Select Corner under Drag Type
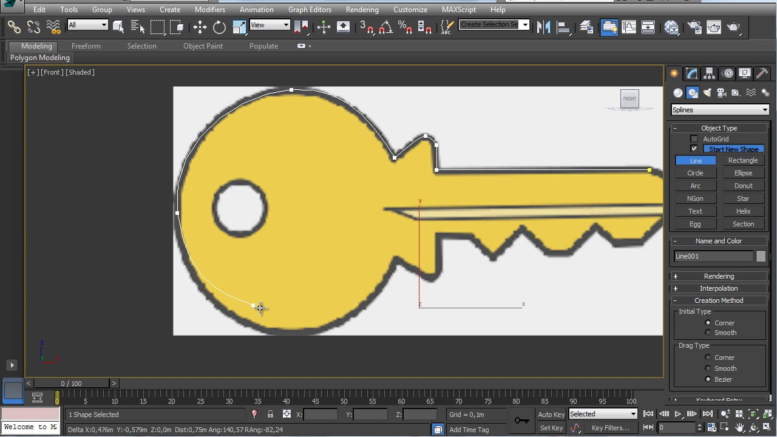This screenshot has width=777, height=437. click(x=708, y=357)
